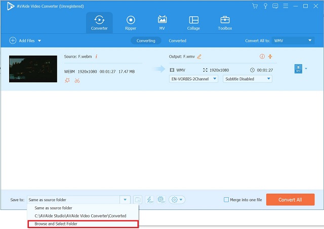Toggle the hardware acceleration lightning icon
The height and width of the screenshot is (229, 324).
150,200
